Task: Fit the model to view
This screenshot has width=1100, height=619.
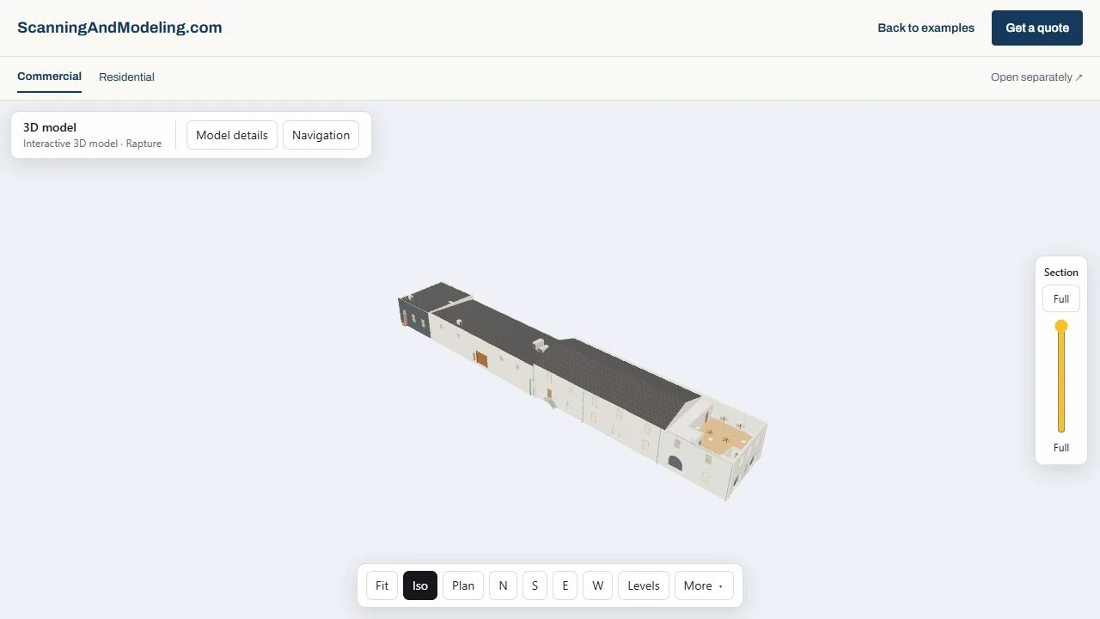Action: click(382, 585)
